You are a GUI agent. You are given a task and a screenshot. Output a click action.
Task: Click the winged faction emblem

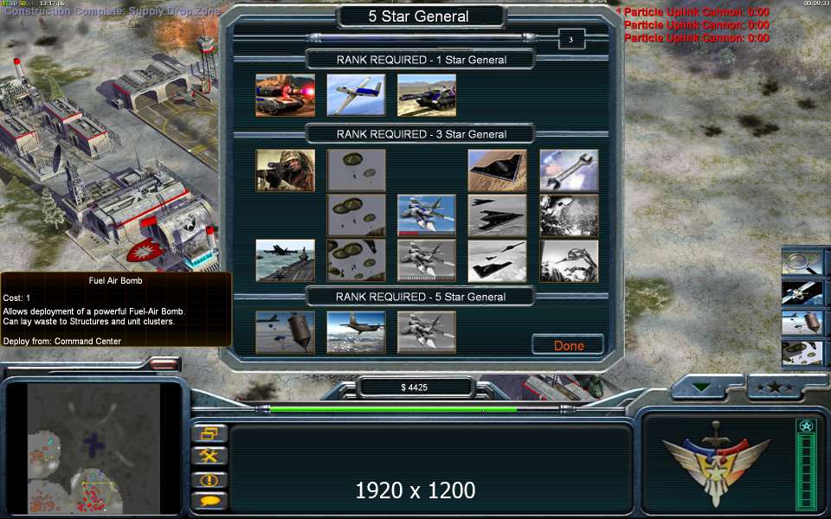(716, 464)
